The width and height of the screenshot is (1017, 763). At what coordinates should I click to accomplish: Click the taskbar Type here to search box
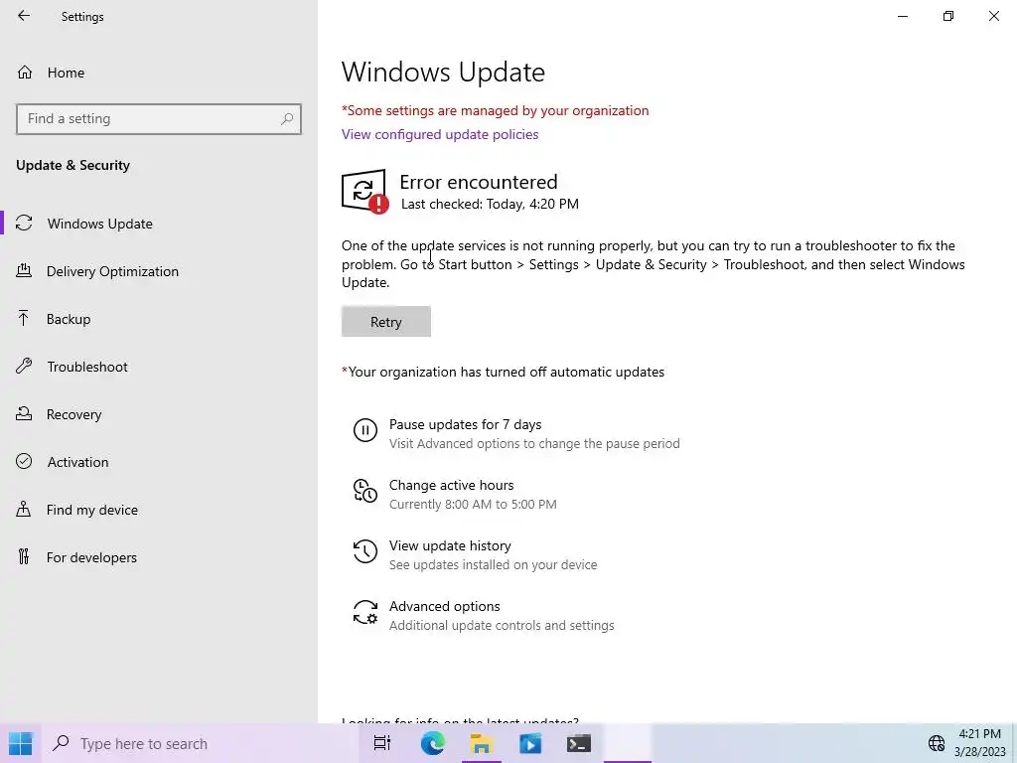200,743
